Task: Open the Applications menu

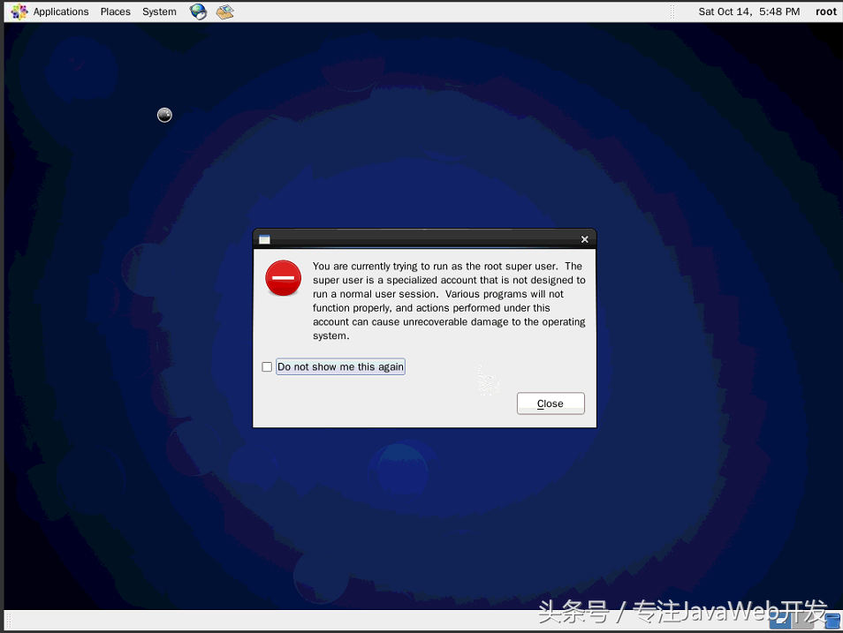Action: click(x=60, y=11)
